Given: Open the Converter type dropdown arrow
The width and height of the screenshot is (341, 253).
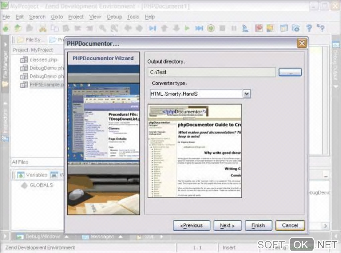Looking at the screenshot, I should pyautogui.click(x=247, y=94).
